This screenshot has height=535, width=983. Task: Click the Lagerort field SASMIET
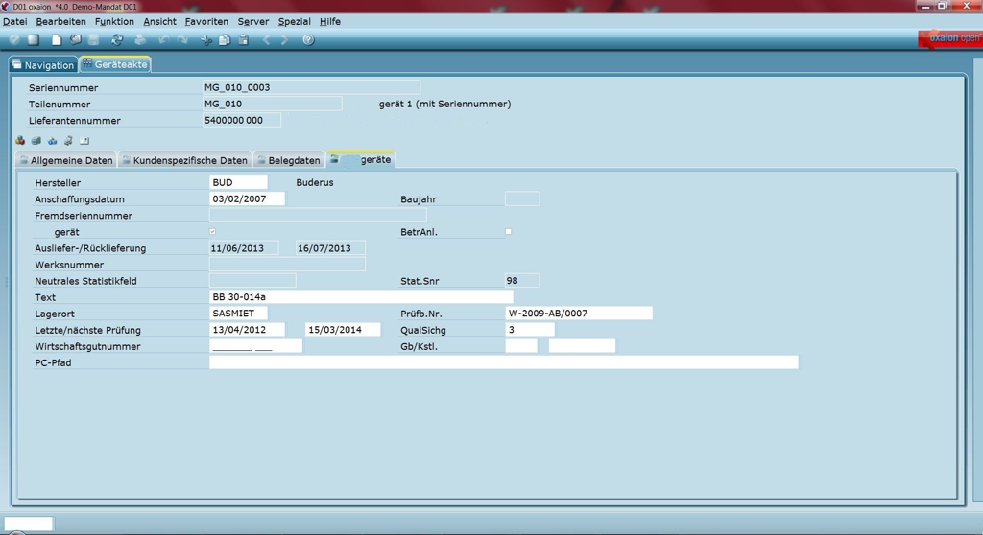click(x=238, y=314)
